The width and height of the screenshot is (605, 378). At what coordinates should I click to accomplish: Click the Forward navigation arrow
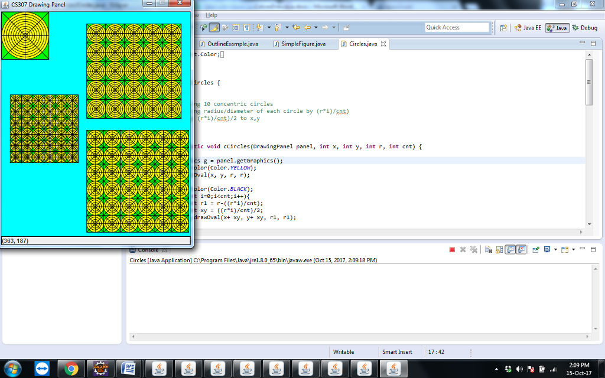(325, 27)
